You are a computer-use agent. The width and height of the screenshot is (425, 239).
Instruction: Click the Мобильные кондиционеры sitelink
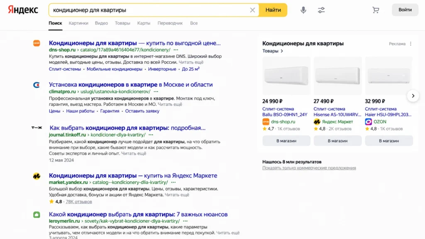click(115, 69)
